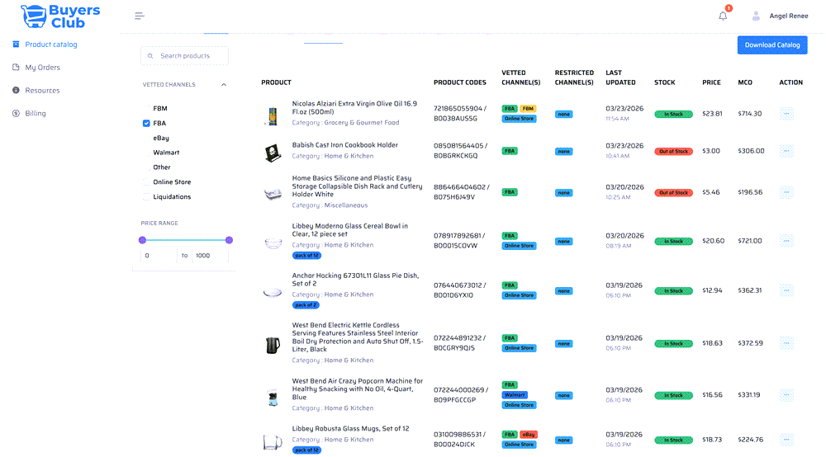
Task: Click the Resources info icon
Action: click(x=16, y=90)
